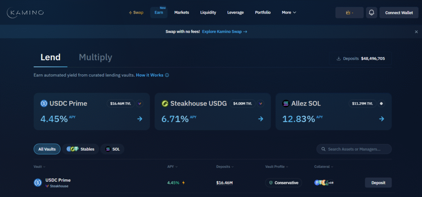The width and height of the screenshot is (422, 197).
Task: Click the Kamino logo
Action: [26, 13]
